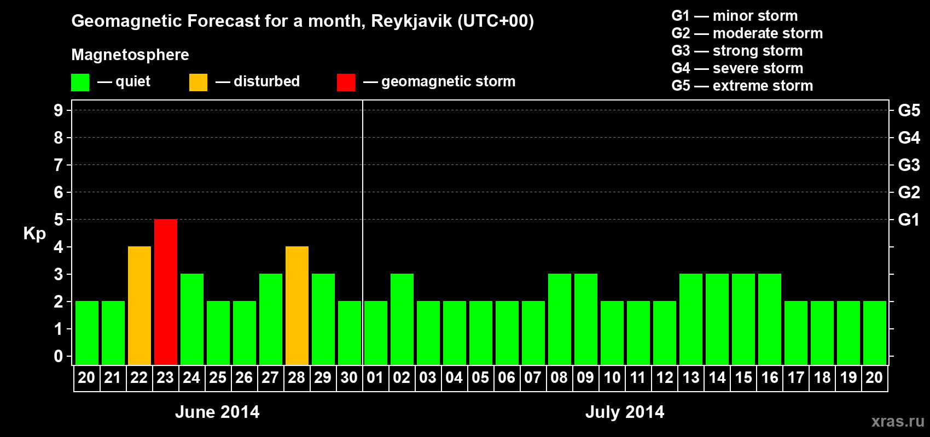The width and height of the screenshot is (930, 437).
Task: Click the G1 label on right axis
Action: click(x=909, y=220)
